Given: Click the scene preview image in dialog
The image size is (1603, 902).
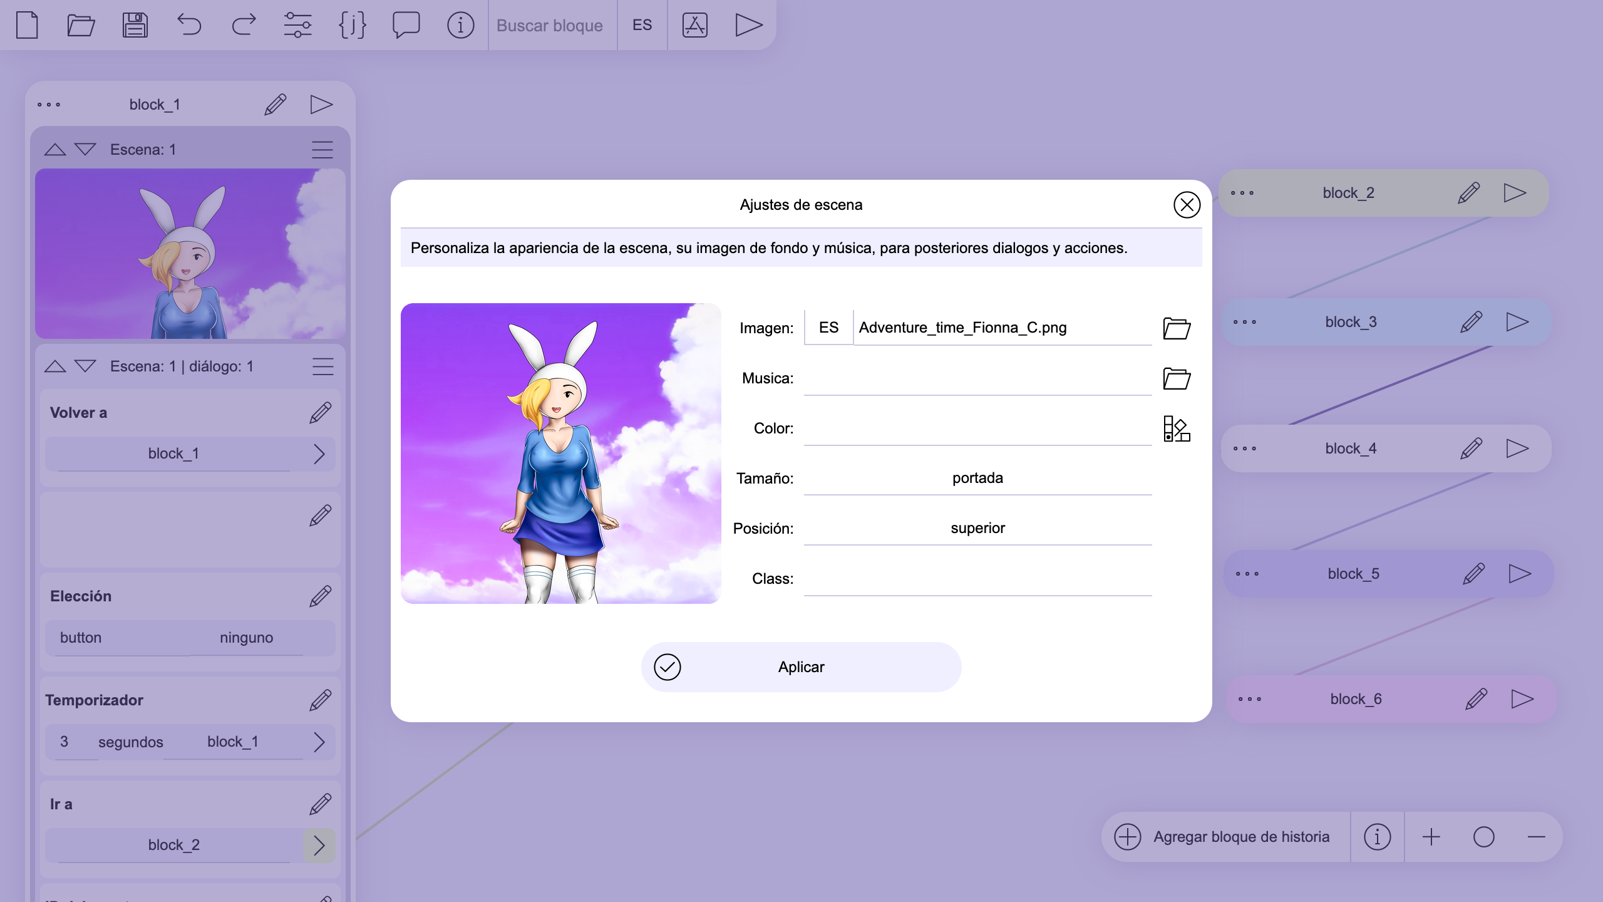Looking at the screenshot, I should [560, 453].
